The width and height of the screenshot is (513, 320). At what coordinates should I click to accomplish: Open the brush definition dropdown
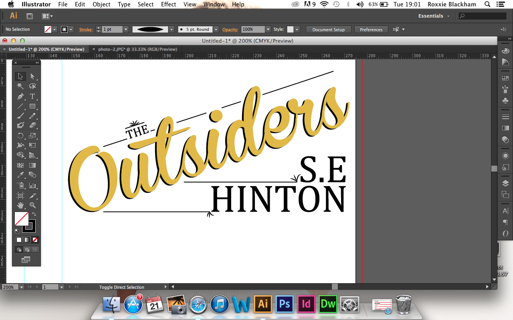click(x=171, y=29)
